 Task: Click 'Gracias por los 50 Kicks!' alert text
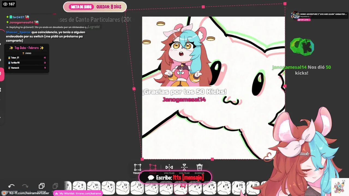tap(184, 92)
